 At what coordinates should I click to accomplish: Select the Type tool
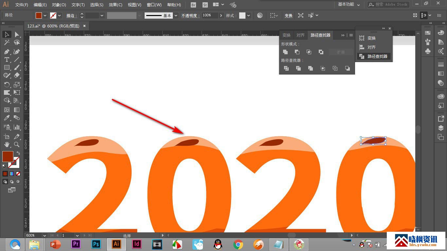7,59
